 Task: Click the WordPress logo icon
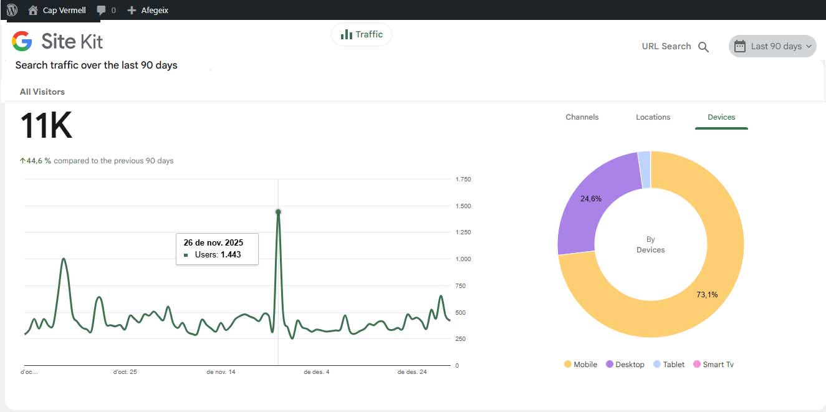pos(12,10)
